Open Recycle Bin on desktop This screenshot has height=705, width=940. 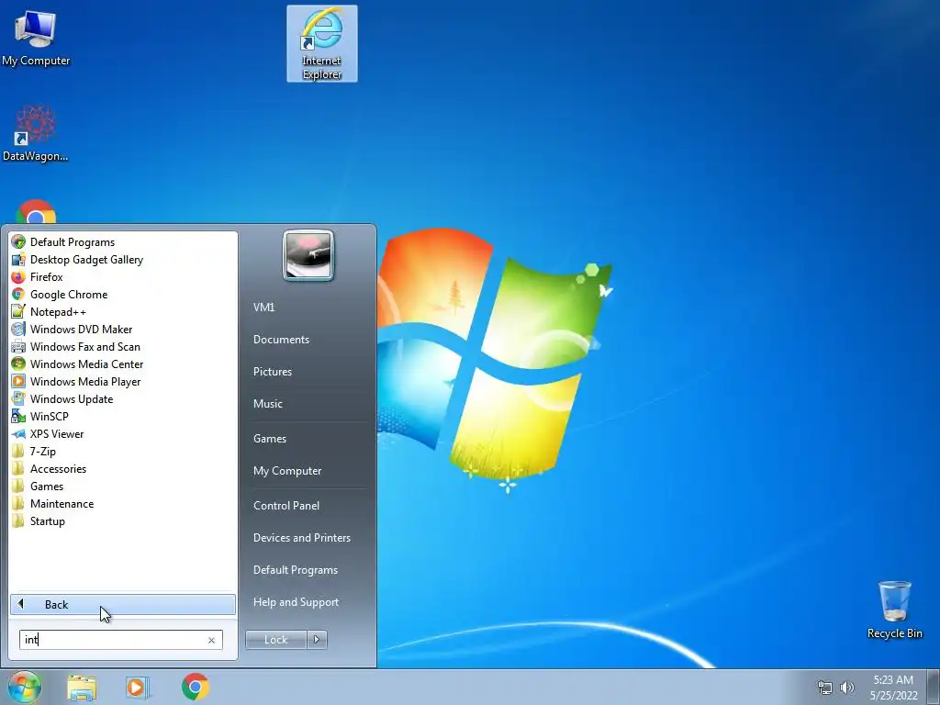click(894, 610)
